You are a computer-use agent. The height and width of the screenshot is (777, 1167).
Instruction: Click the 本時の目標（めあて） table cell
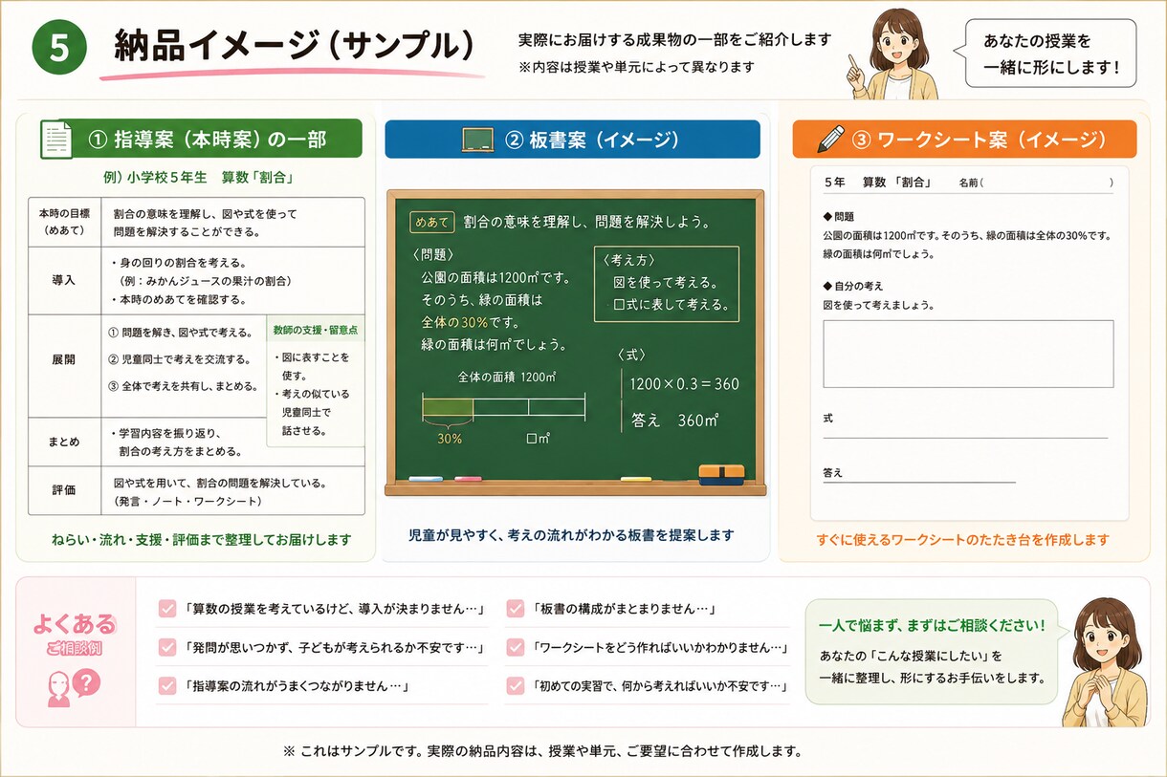(64, 223)
